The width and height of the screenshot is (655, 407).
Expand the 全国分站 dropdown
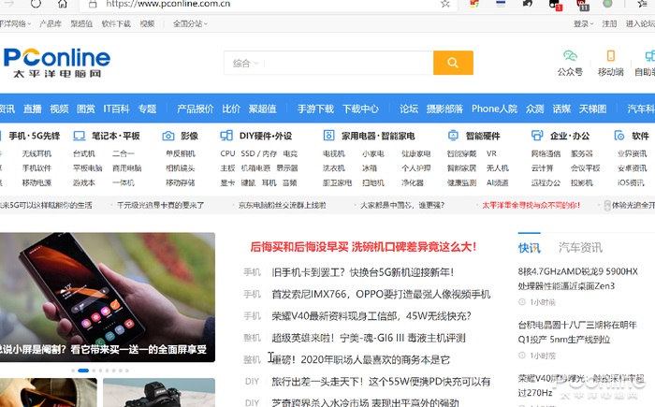pyautogui.click(x=190, y=23)
